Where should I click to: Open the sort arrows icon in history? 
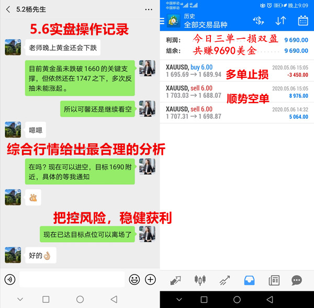click(x=281, y=20)
